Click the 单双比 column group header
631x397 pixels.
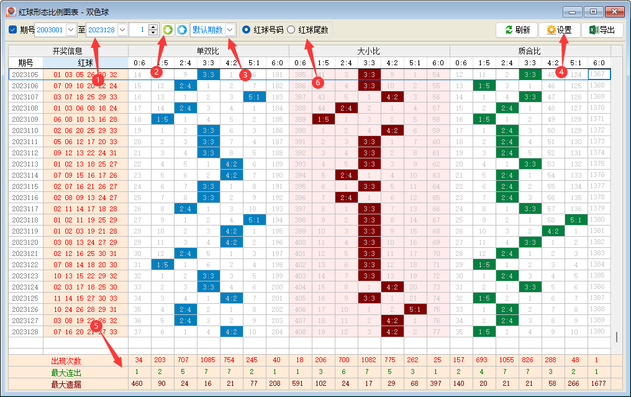click(x=208, y=51)
